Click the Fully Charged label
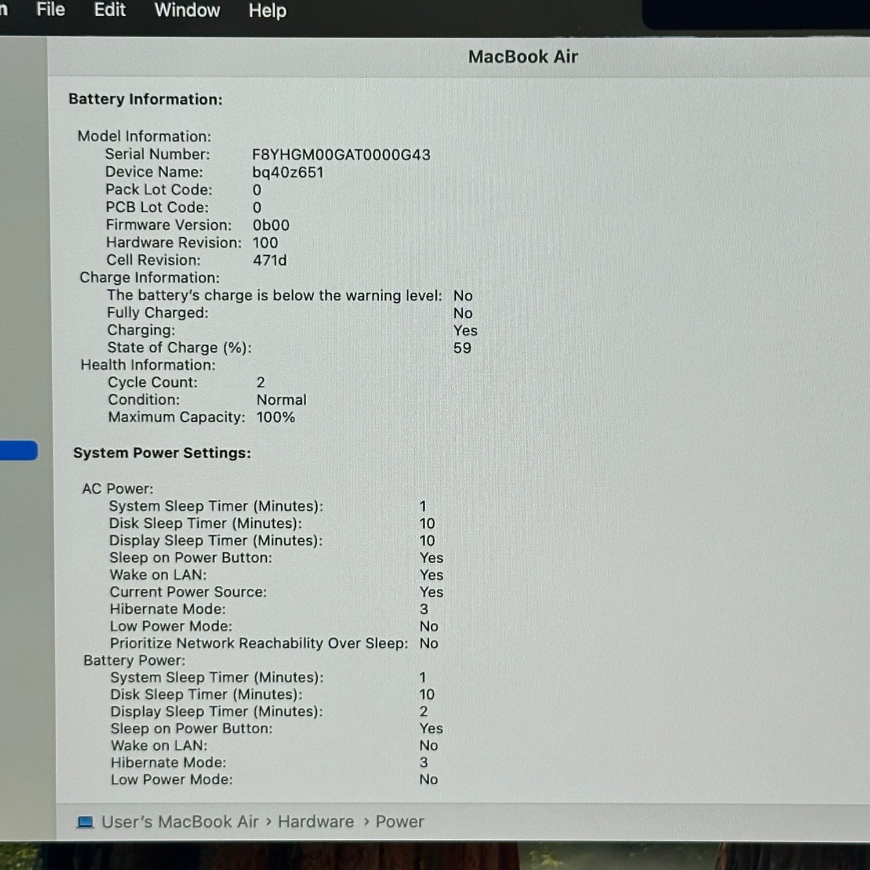Screen dimensions: 870x870 [x=158, y=313]
